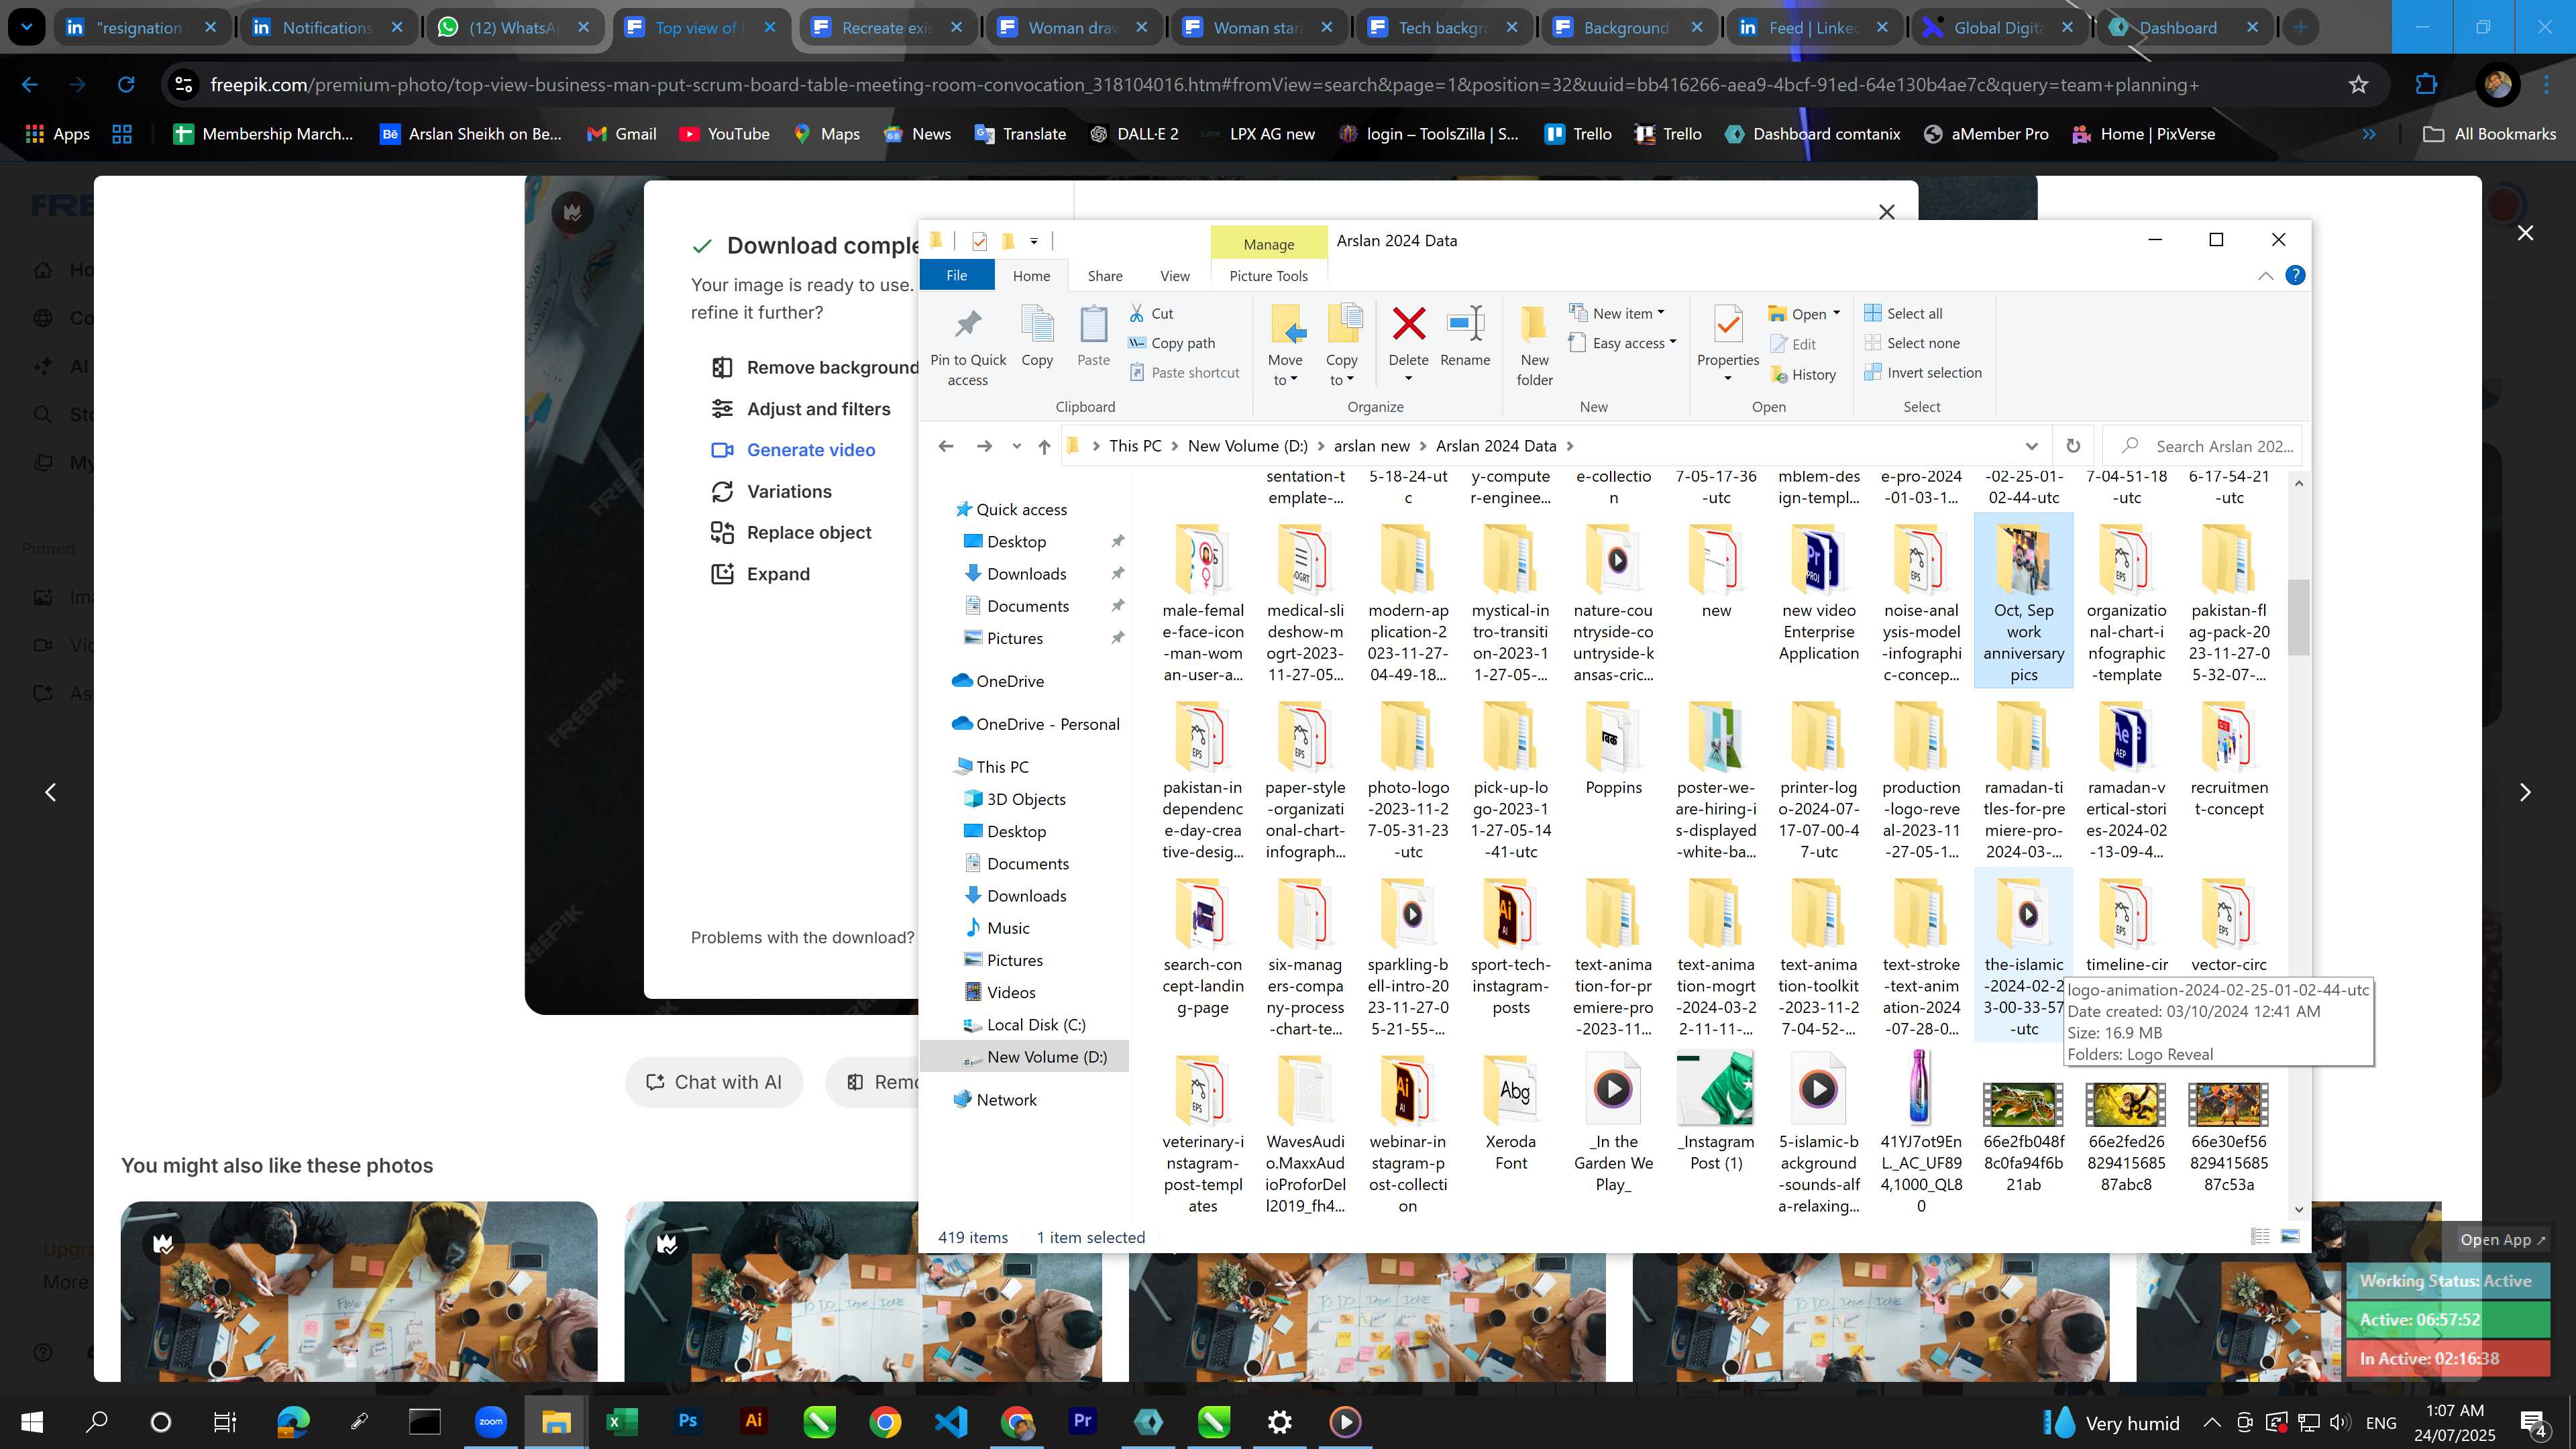Select the Poppins font folder

(x=1612, y=750)
